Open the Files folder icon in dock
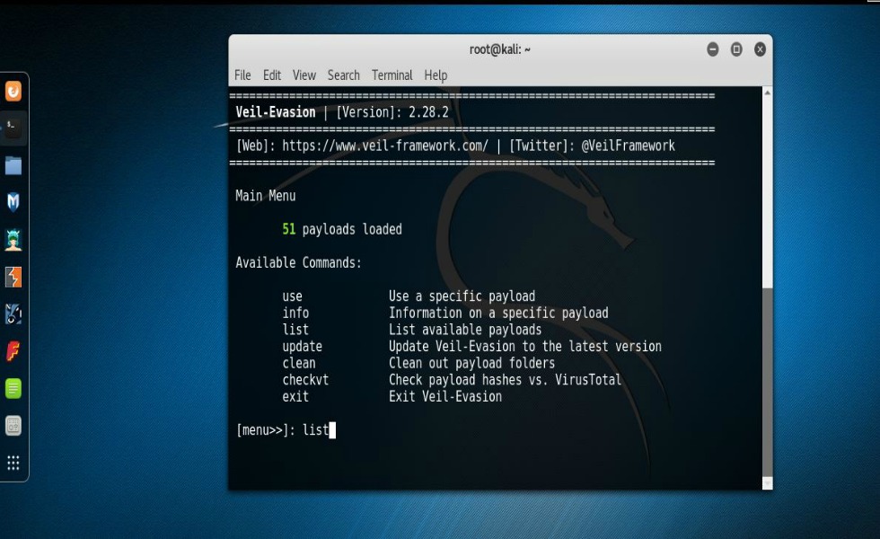The height and width of the screenshot is (539, 880). point(13,165)
